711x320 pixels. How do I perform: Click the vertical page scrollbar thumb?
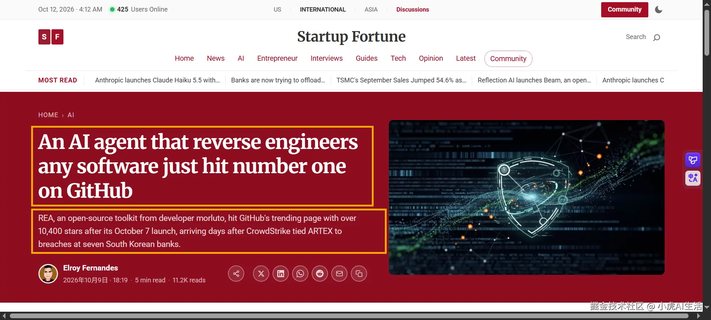(x=707, y=33)
